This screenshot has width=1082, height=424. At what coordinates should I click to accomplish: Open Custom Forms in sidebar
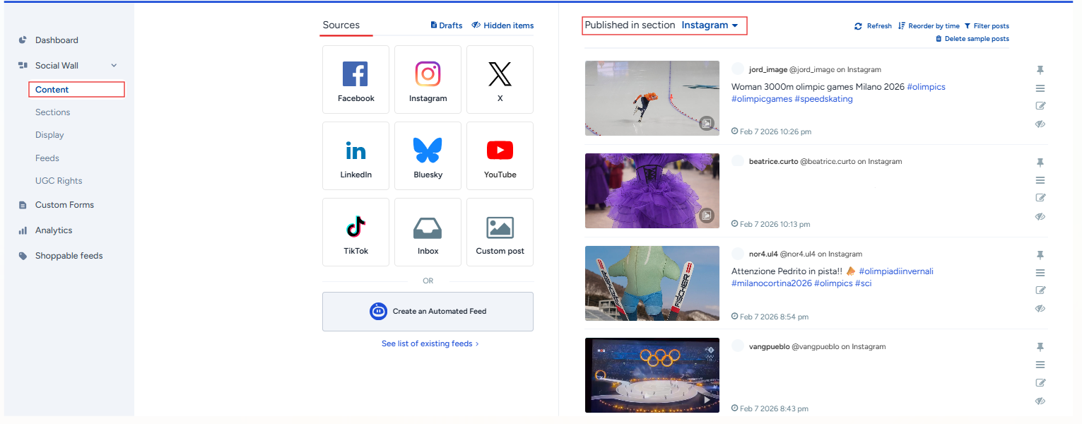point(64,205)
